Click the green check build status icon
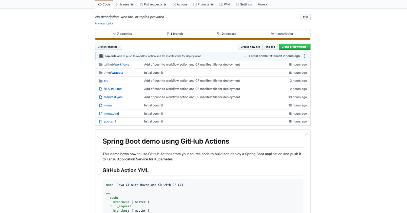This screenshot has width=407, height=213. [x=246, y=56]
